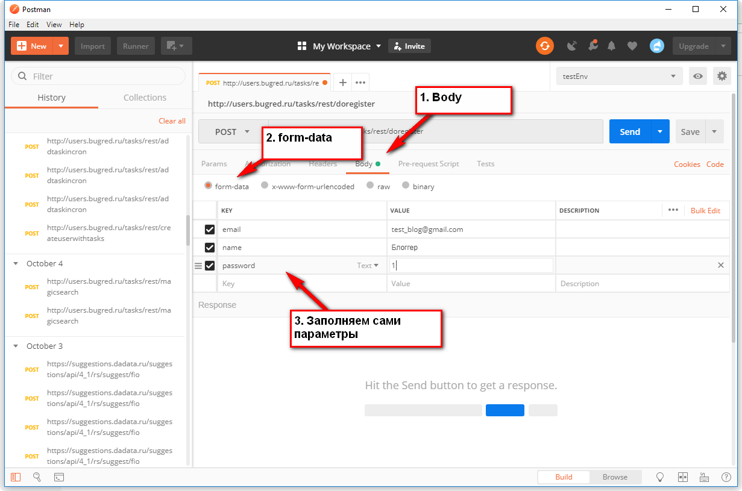Collapse the October 3 history group
The height and width of the screenshot is (491, 742).
click(x=16, y=346)
